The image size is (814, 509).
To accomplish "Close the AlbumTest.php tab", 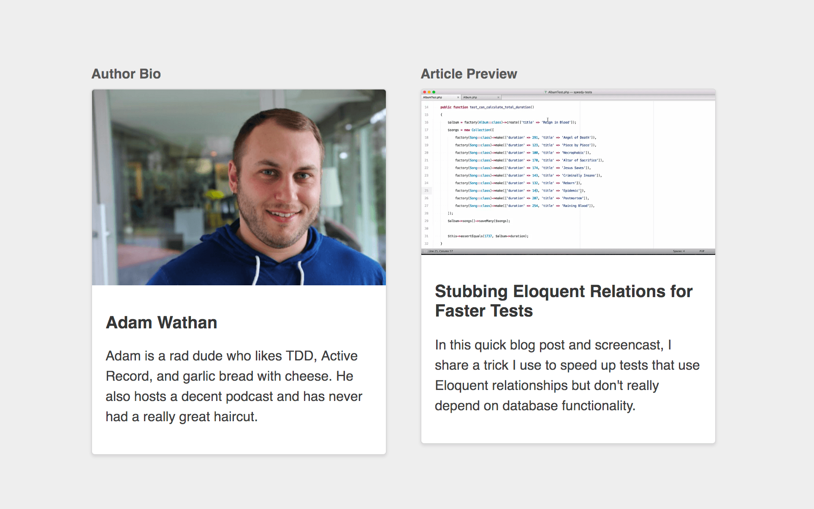I will coord(458,97).
